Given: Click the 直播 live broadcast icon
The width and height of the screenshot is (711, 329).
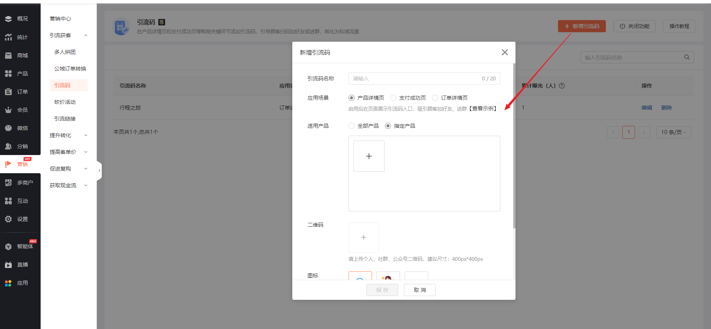Looking at the screenshot, I should (8, 265).
